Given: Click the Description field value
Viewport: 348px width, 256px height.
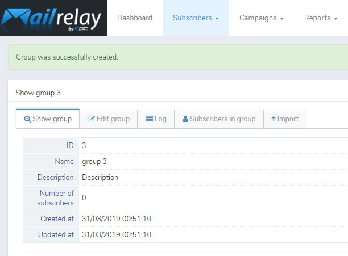Looking at the screenshot, I should coord(100,178).
